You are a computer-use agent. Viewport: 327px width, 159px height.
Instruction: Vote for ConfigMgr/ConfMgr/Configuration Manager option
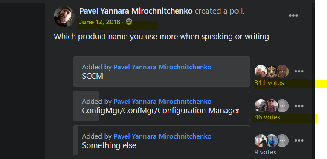[x=162, y=106]
